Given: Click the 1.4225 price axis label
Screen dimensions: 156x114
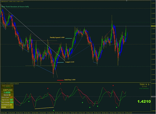Looking at the screenshot, I should (153, 18).
